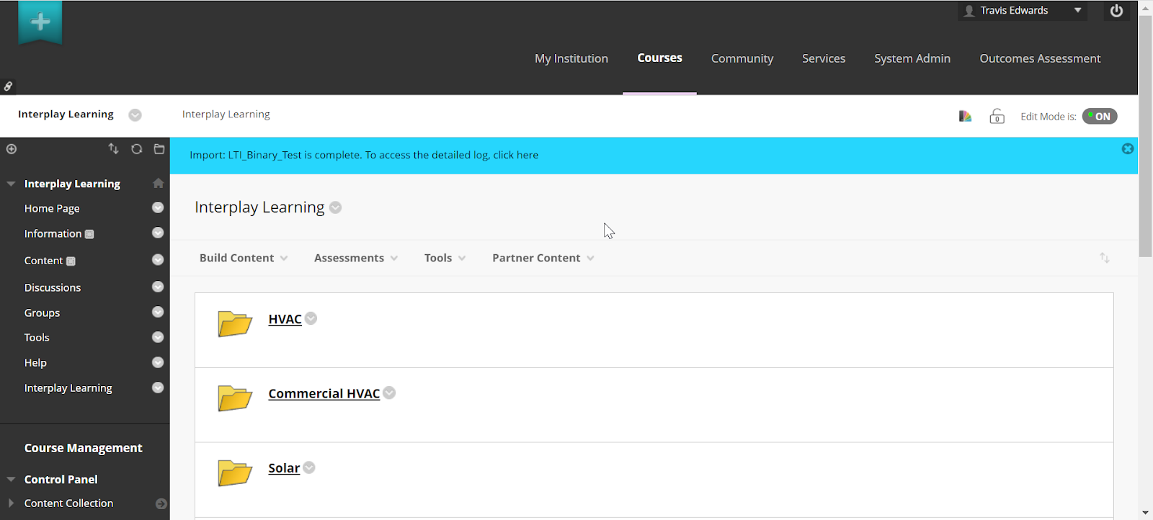Click the Content hidden-content indicator icon

pyautogui.click(x=71, y=261)
